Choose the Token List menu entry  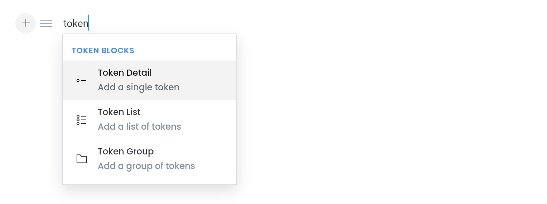coord(150,119)
